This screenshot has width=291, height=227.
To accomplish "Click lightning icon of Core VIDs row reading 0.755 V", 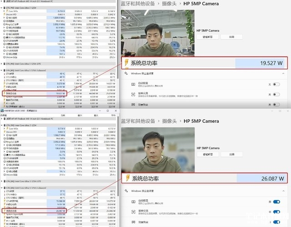I will click(7, 11).
